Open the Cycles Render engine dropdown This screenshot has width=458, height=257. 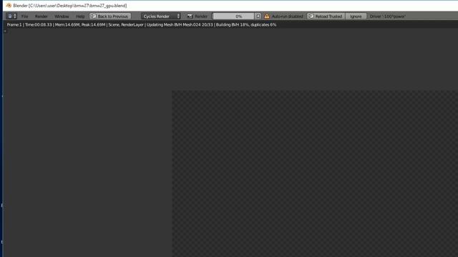tap(161, 16)
